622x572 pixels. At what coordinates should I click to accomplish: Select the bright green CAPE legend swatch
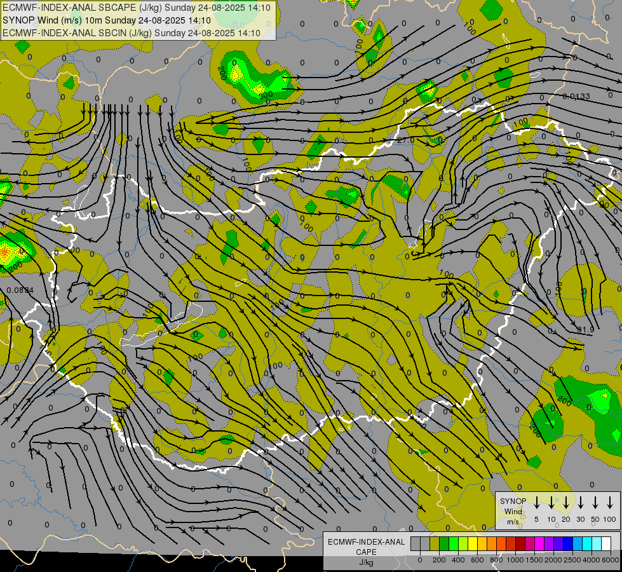click(454, 543)
